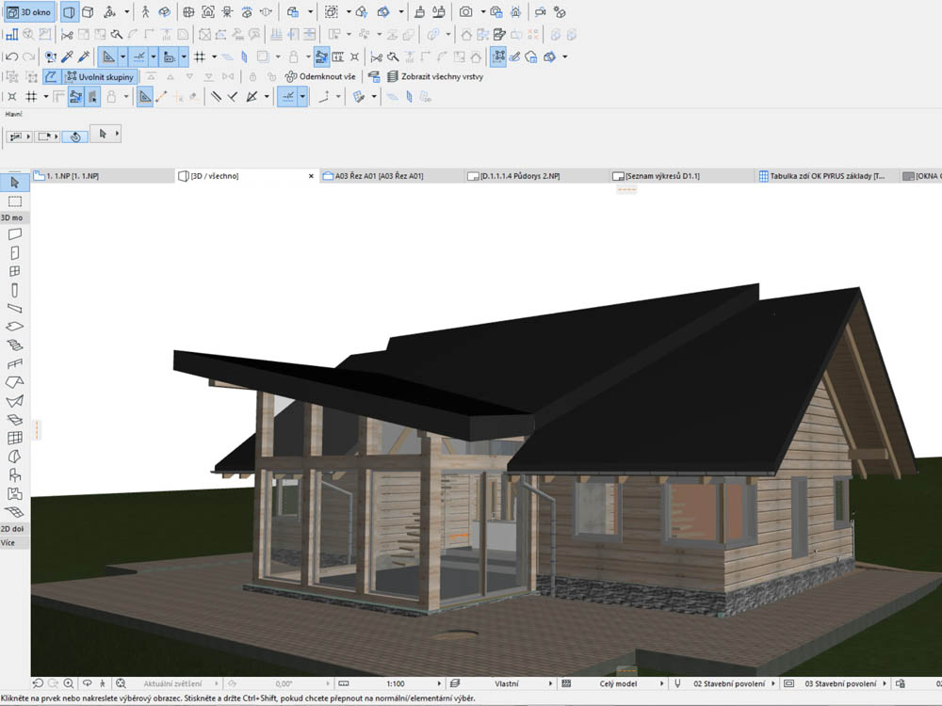The image size is (942, 706).
Task: Expand the Více section in toolbox
Action: [8, 543]
